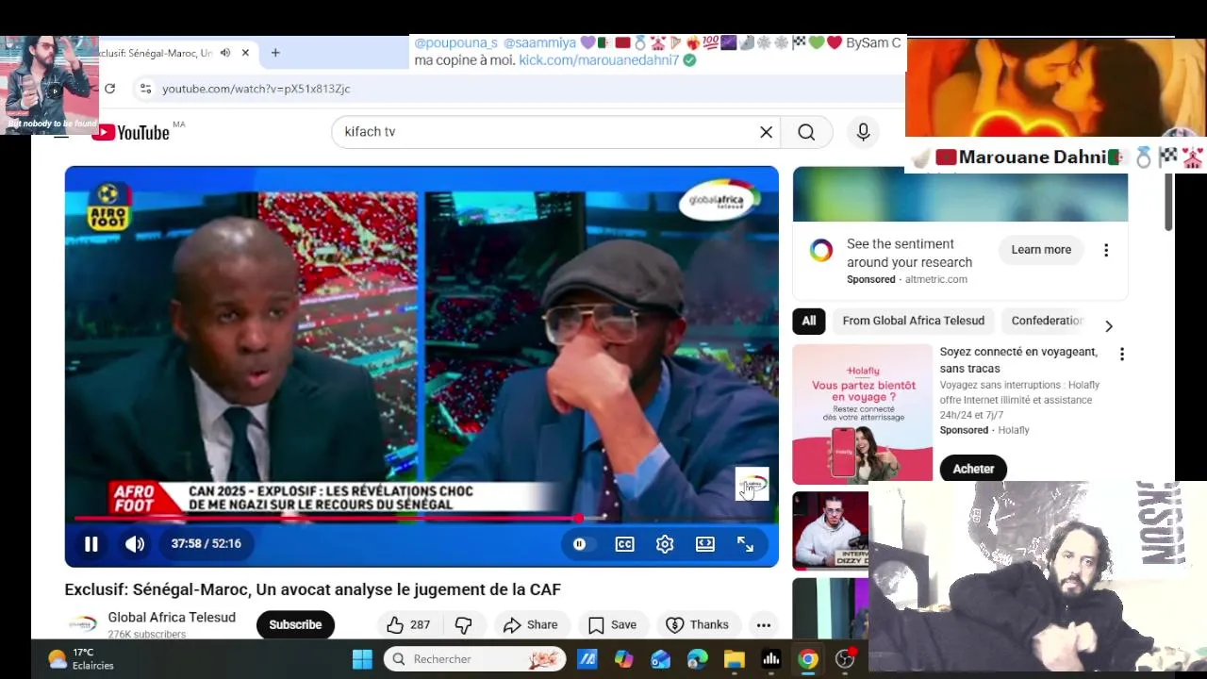Clear the search text with X

(766, 132)
